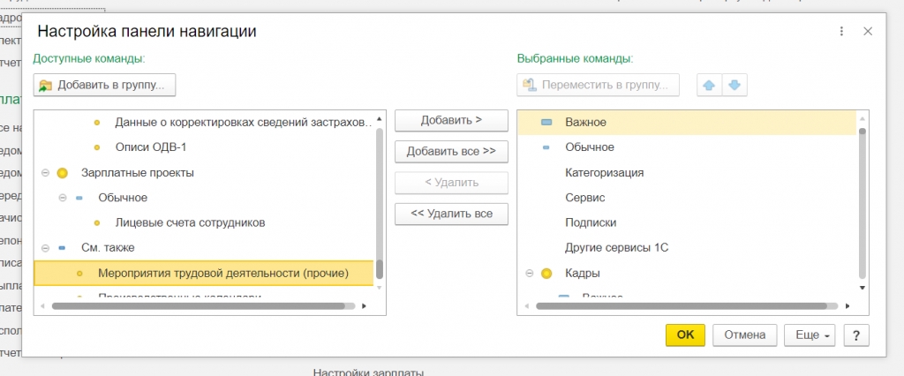Click the blue icon beside См. также
904x376 pixels.
point(61,248)
